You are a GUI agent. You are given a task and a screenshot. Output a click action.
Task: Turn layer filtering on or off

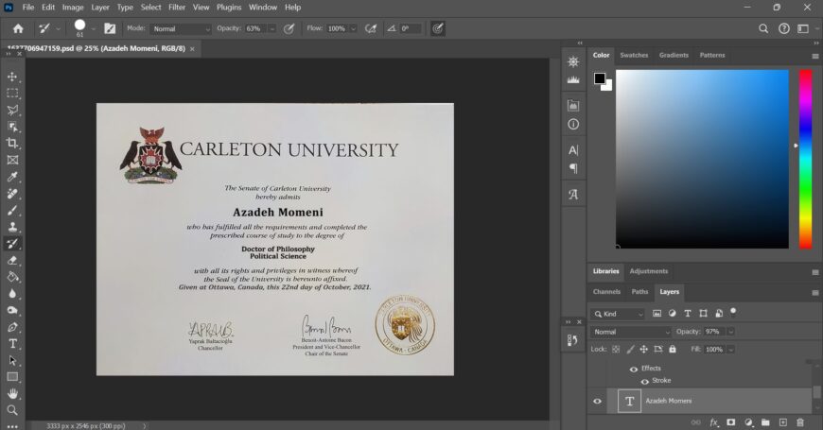(x=733, y=312)
